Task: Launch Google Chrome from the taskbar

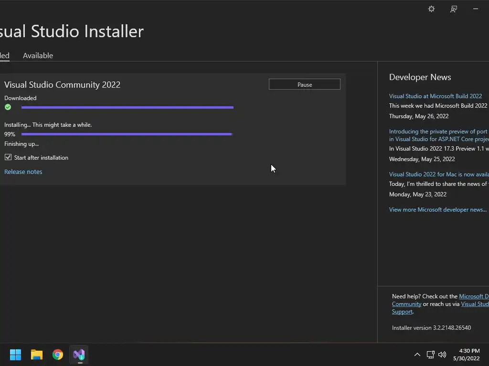Action: coord(58,355)
